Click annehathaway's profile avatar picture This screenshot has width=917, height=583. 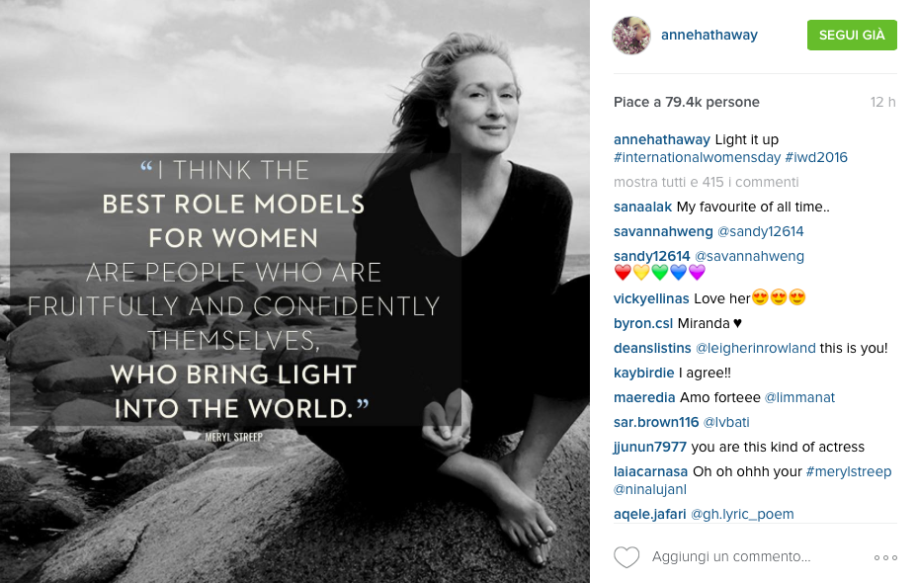tap(631, 36)
